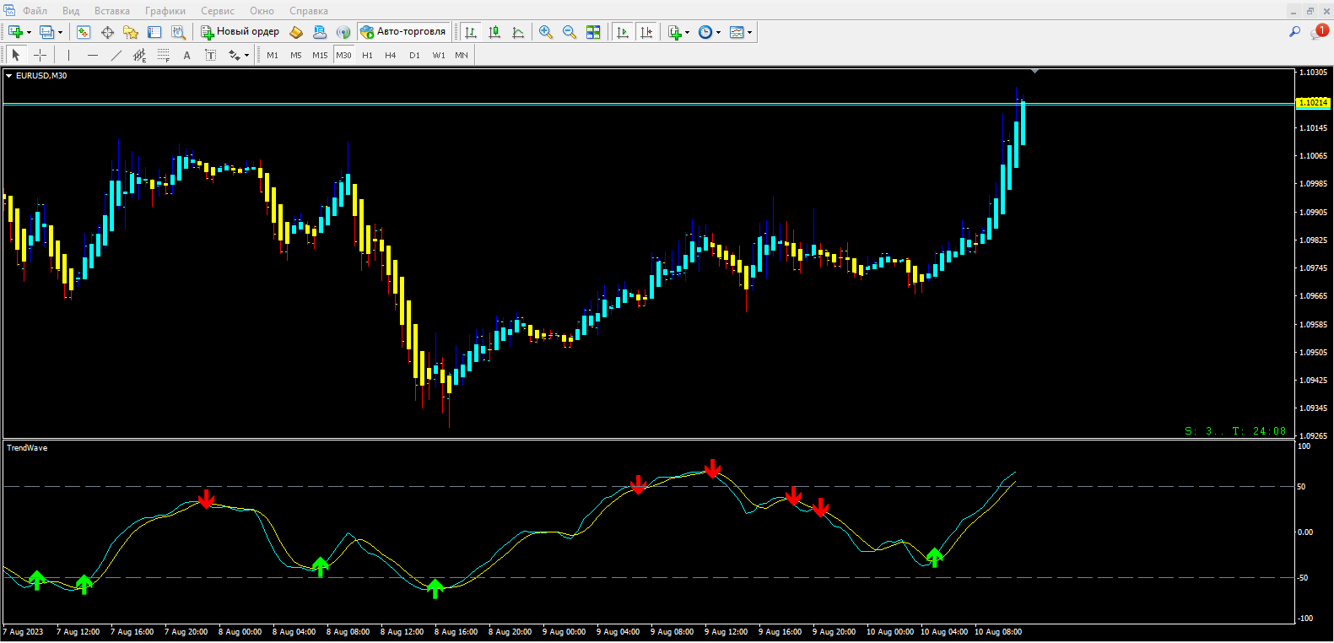Open the Графики menu
This screenshot has width=1334, height=643.
click(x=165, y=11)
